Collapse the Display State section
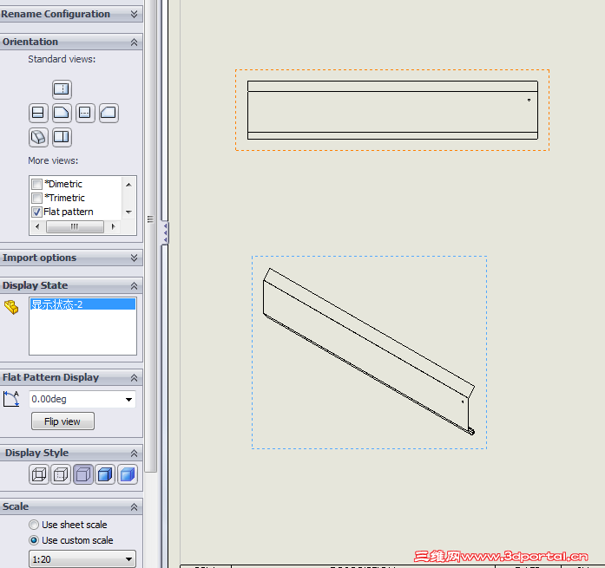The height and width of the screenshot is (568, 605). click(134, 286)
